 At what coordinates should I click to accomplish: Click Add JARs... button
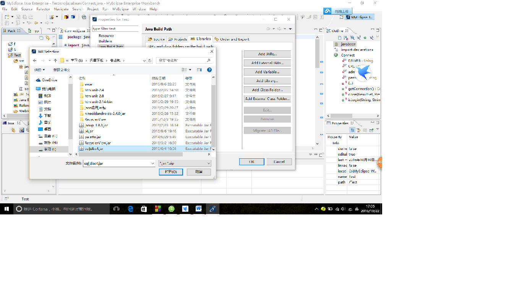click(267, 54)
